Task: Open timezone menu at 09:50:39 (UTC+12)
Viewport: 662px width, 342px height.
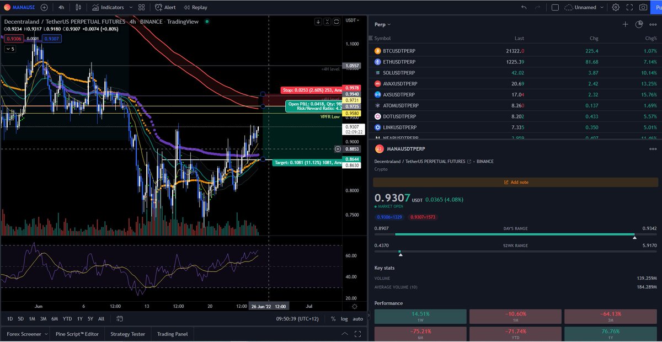Action: tap(297, 319)
